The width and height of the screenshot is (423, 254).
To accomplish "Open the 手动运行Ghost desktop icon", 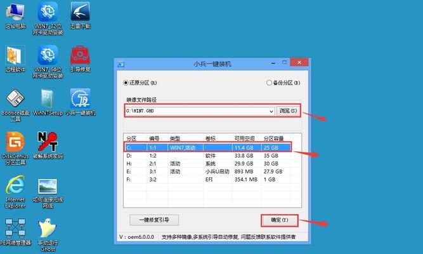I will [x=48, y=235].
